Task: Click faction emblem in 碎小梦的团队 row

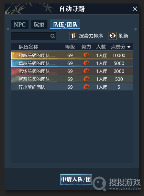Action: pyautogui.click(x=86, y=87)
